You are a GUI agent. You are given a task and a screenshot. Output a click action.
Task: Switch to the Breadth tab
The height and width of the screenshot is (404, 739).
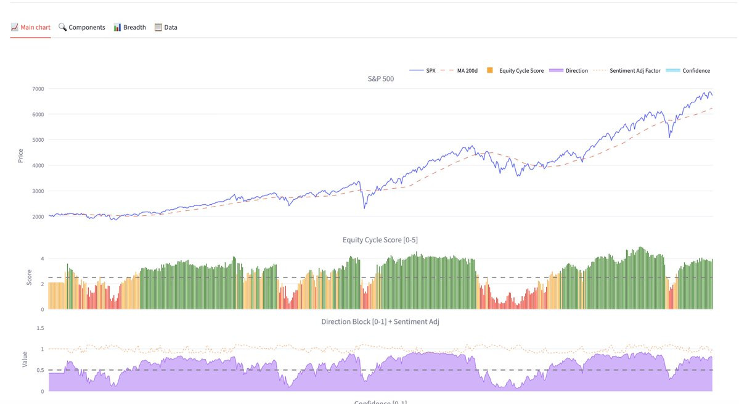coord(129,27)
